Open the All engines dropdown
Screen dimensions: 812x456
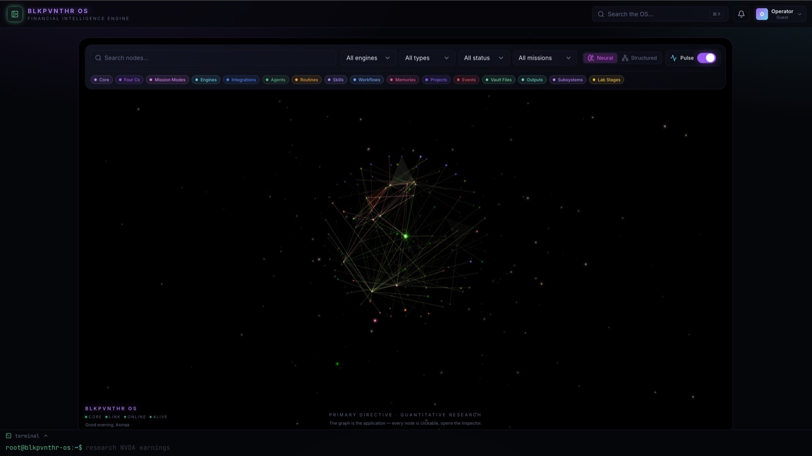pos(368,58)
